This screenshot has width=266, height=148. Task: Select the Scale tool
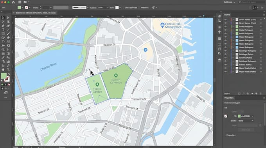(x=8, y=42)
